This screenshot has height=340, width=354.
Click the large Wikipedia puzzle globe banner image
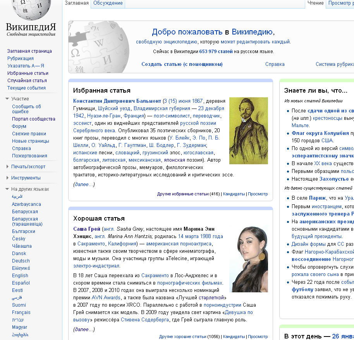pyautogui.click(x=99, y=47)
